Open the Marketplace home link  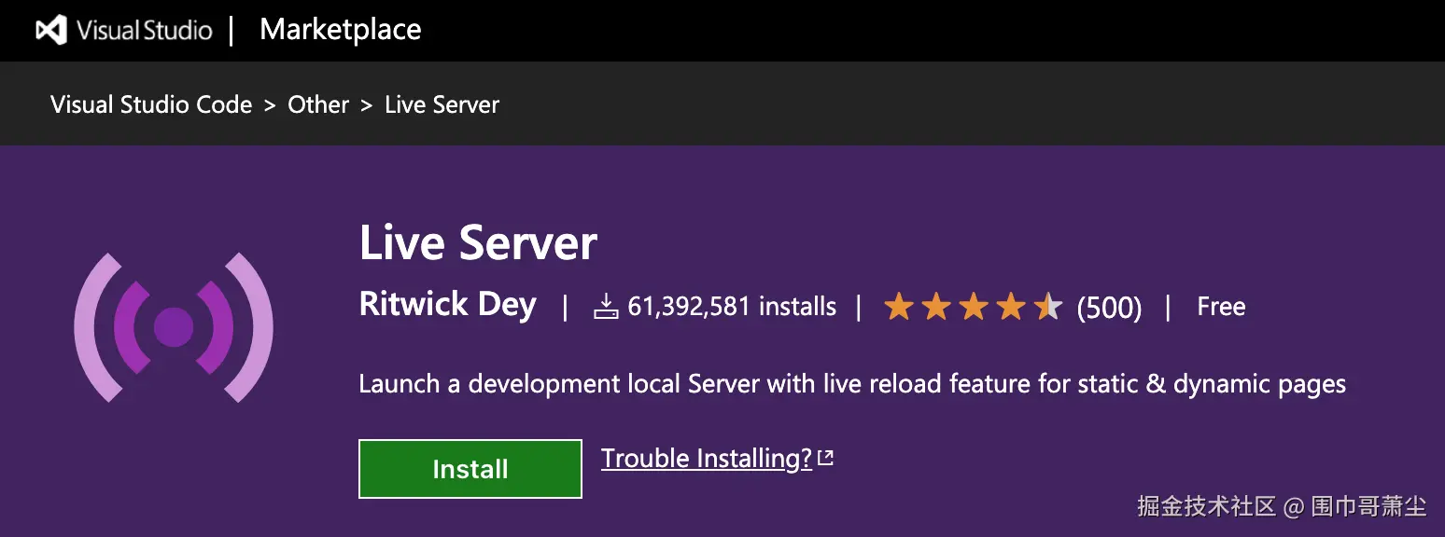pyautogui.click(x=340, y=30)
